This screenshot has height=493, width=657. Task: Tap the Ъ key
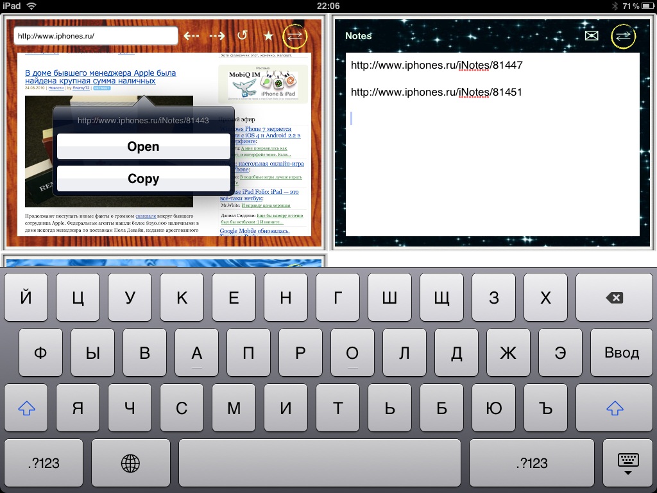pos(545,408)
